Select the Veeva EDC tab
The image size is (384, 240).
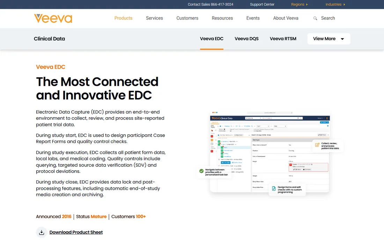pos(212,39)
